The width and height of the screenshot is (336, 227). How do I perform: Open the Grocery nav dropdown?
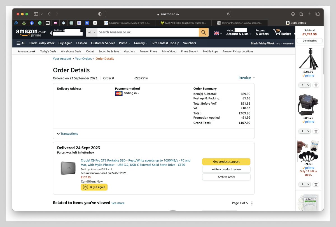point(141,43)
